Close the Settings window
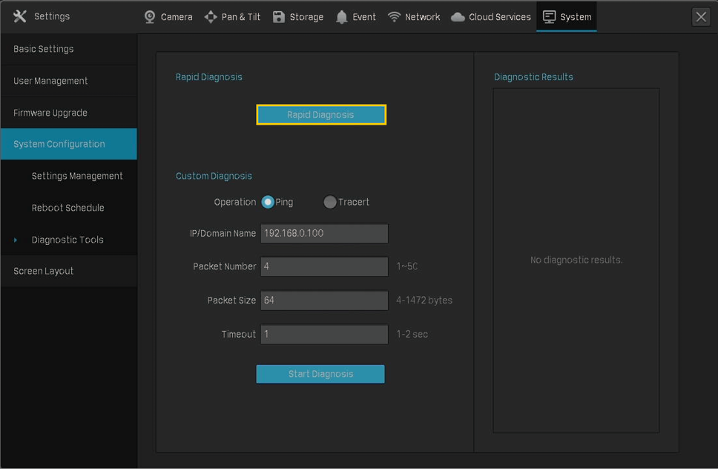Screen dimensions: 718x469 click(x=701, y=17)
